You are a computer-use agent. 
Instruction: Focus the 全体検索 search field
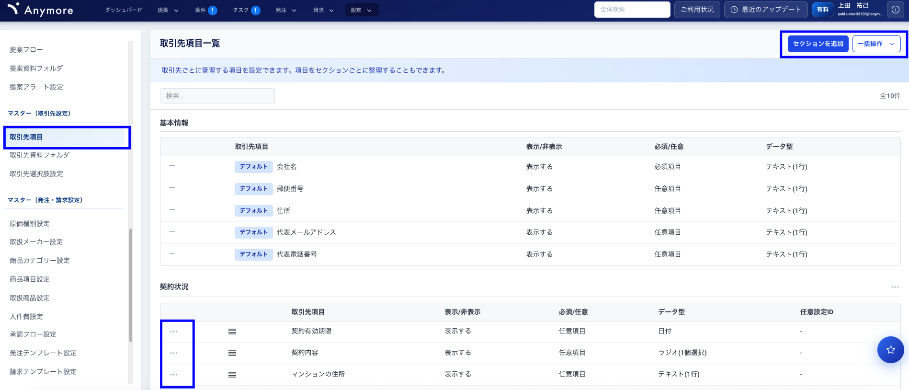(x=632, y=10)
